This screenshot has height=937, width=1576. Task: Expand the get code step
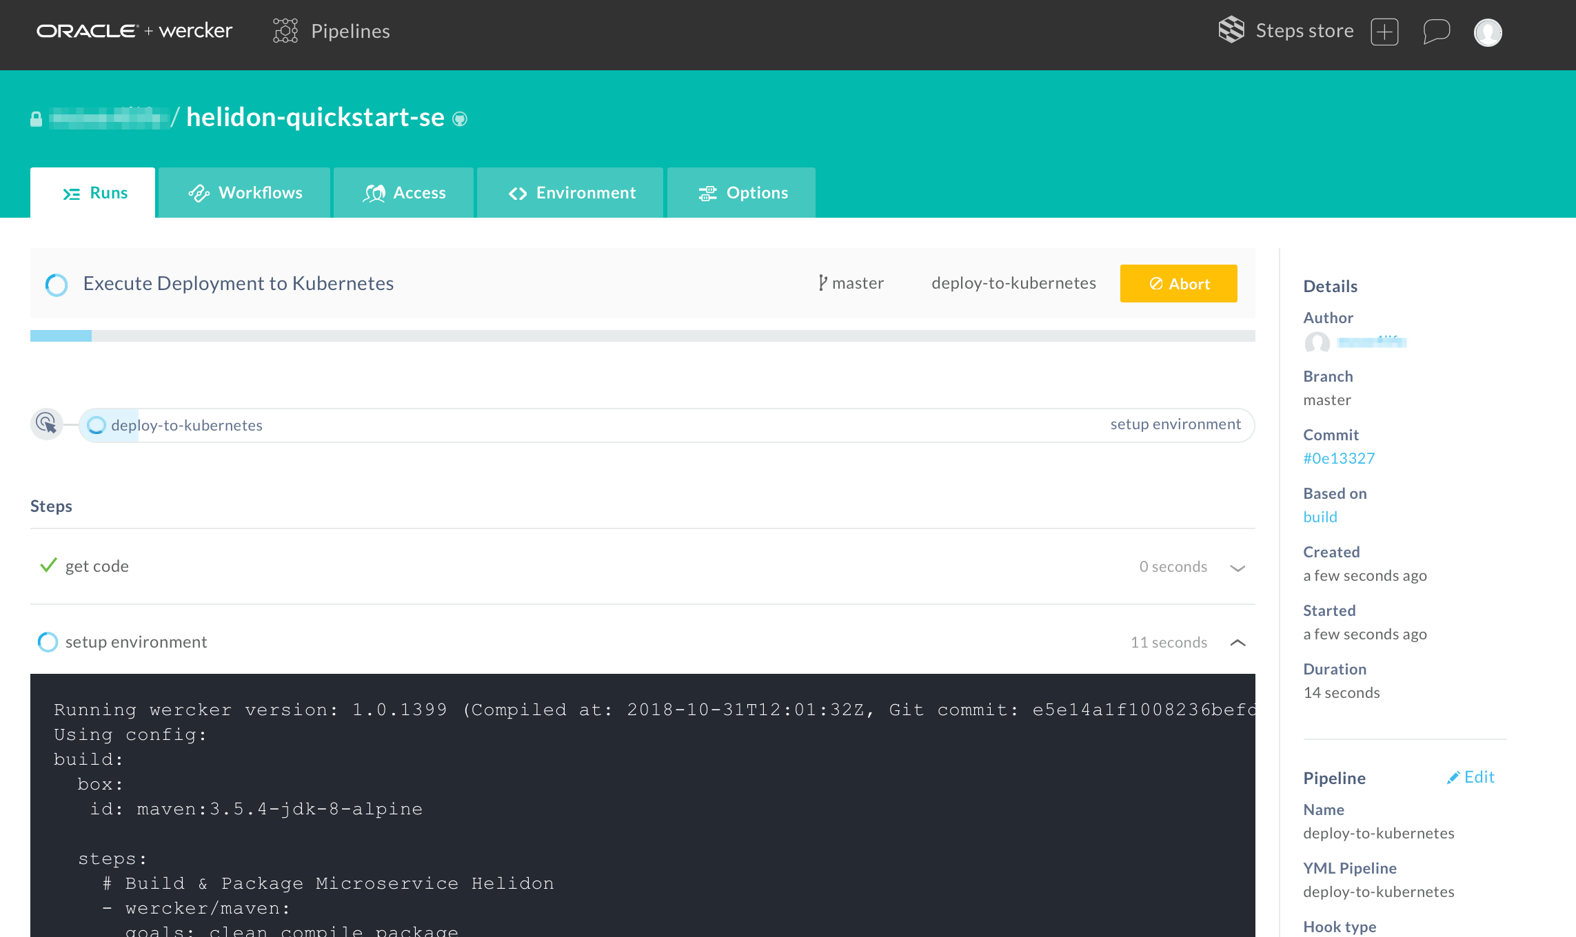click(1237, 568)
